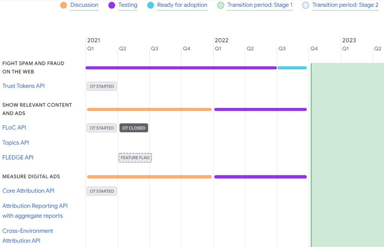This screenshot has height=247, width=384.
Task: Click the cyan Ready for adoption dot
Action: click(x=151, y=5)
